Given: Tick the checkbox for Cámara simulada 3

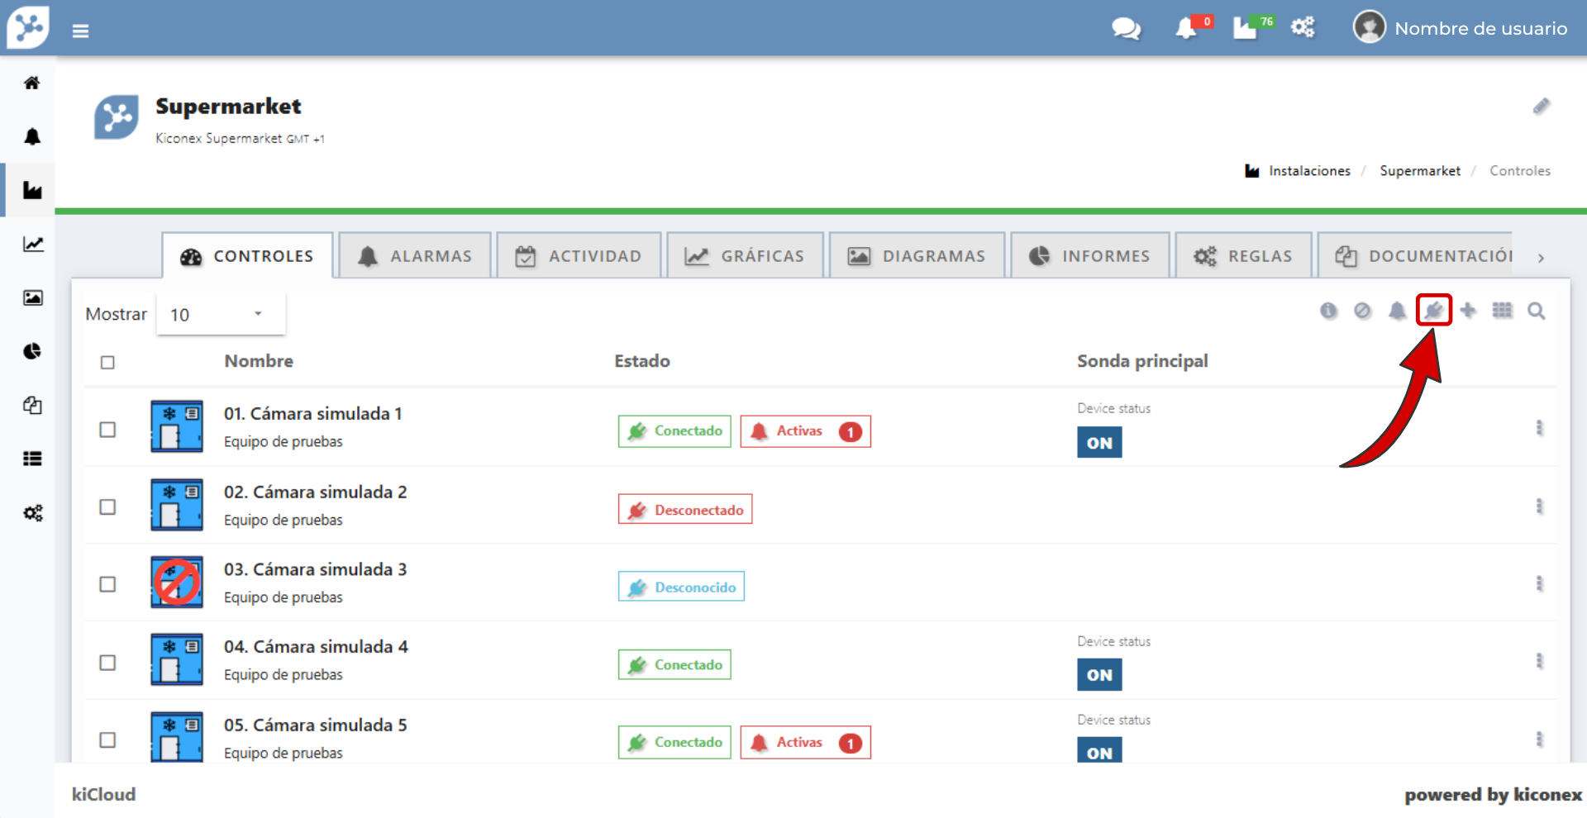Looking at the screenshot, I should click(x=107, y=584).
